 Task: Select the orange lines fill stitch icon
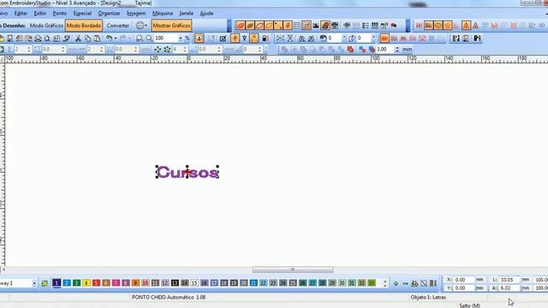click(428, 26)
